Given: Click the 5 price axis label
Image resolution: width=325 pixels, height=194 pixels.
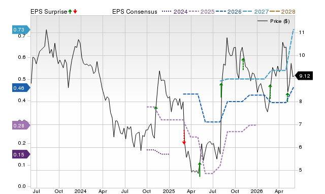Looking at the screenshot, I should 300,170.
